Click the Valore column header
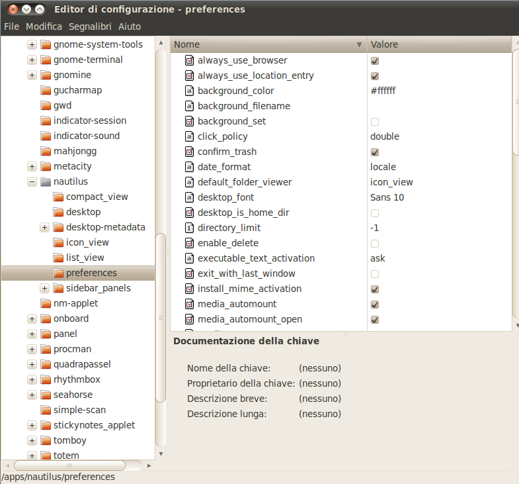This screenshot has width=519, height=484. [440, 44]
